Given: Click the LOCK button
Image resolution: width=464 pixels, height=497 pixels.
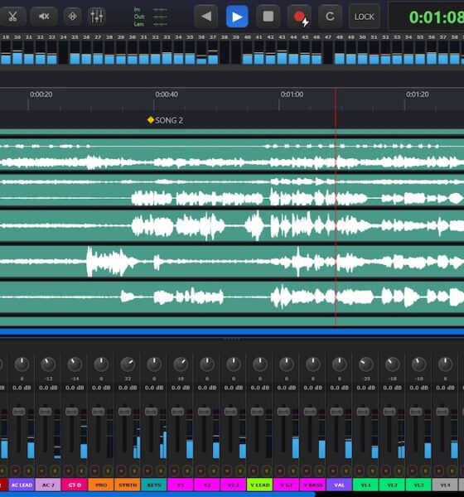Looking at the screenshot, I should tap(364, 17).
